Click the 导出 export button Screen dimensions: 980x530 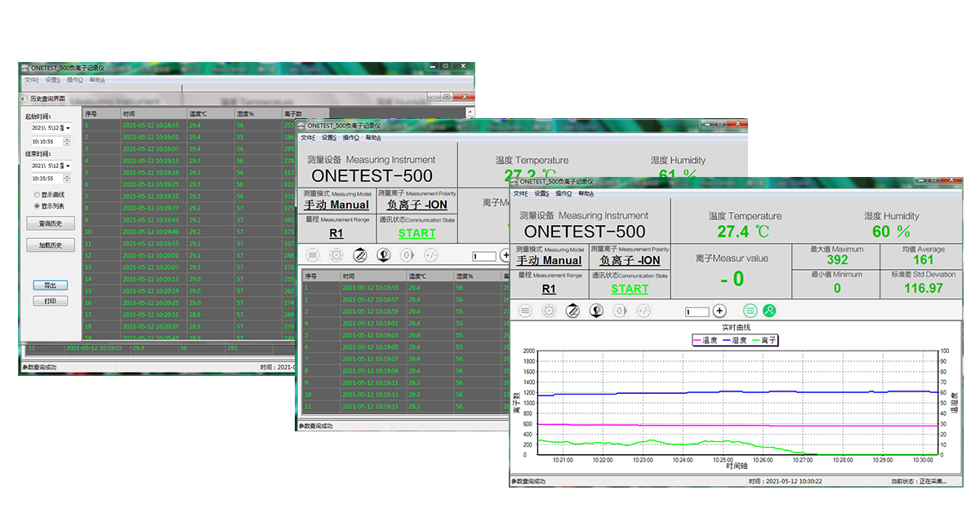[x=51, y=285]
